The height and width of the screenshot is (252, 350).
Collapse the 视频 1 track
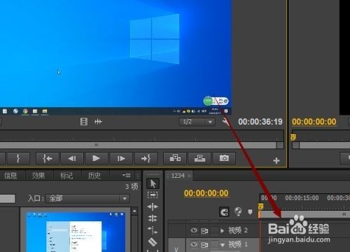(x=223, y=245)
